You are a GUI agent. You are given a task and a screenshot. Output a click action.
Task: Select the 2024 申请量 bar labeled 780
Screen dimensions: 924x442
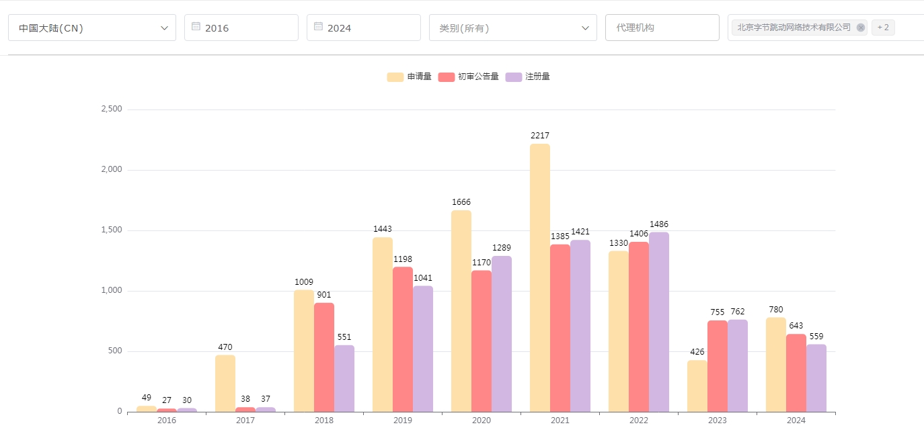(x=775, y=365)
